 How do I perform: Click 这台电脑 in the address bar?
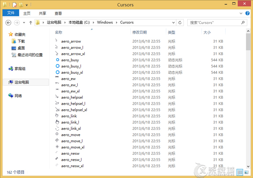pyautogui.click(x=54, y=22)
